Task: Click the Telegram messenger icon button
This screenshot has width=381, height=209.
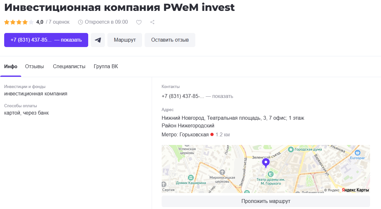Action: [x=98, y=40]
